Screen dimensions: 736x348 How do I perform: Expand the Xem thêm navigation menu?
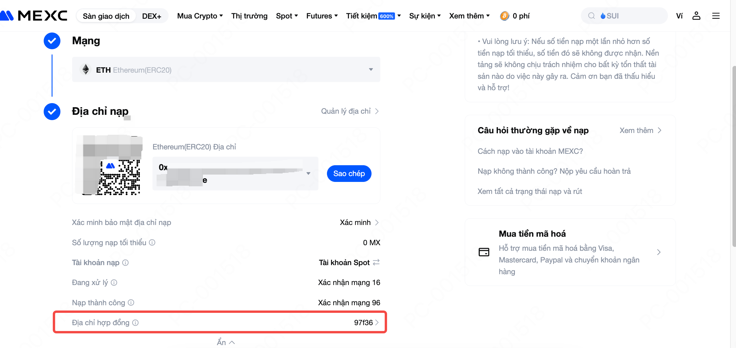tap(469, 16)
